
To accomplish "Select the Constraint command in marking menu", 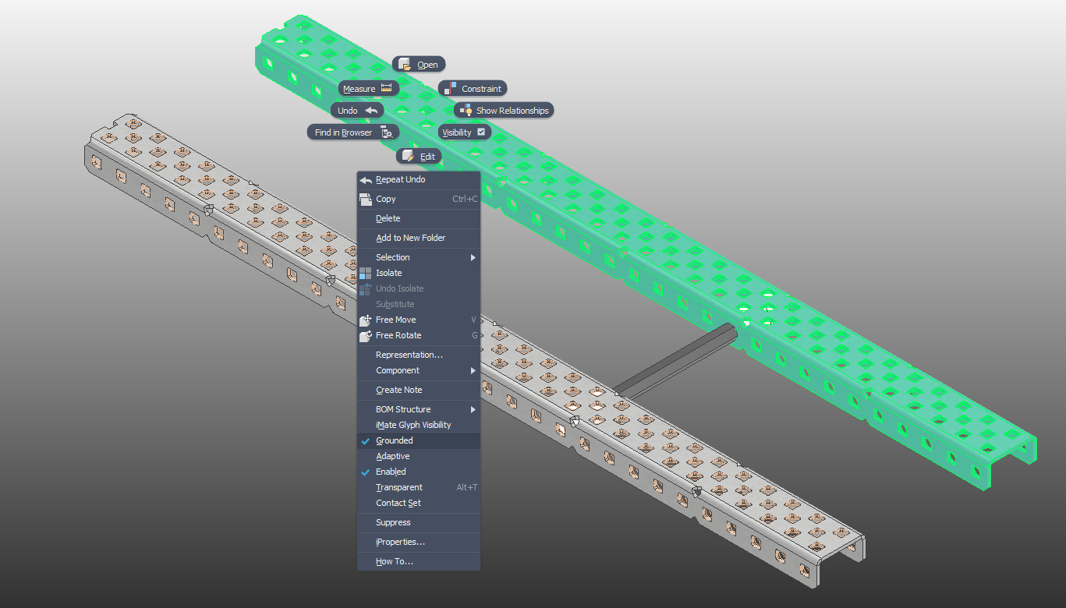I will click(x=473, y=89).
